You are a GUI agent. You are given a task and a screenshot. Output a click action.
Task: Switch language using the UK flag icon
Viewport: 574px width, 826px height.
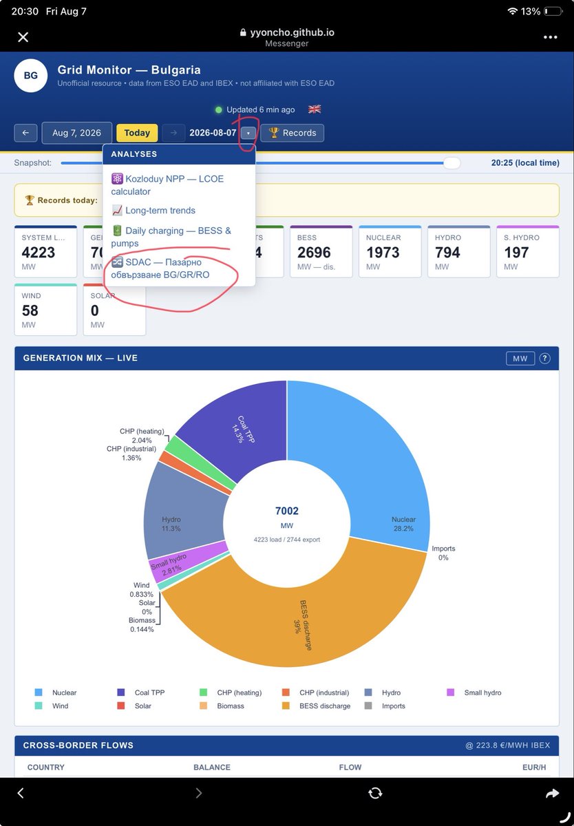315,109
